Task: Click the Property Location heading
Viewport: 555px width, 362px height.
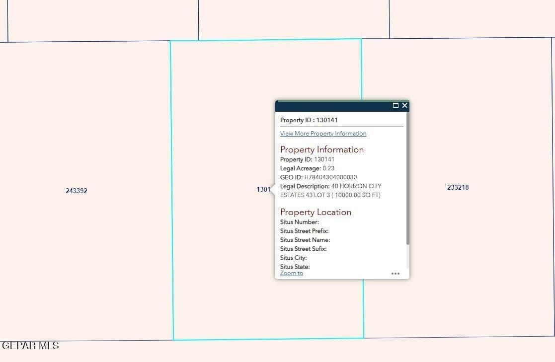Action: click(x=316, y=212)
